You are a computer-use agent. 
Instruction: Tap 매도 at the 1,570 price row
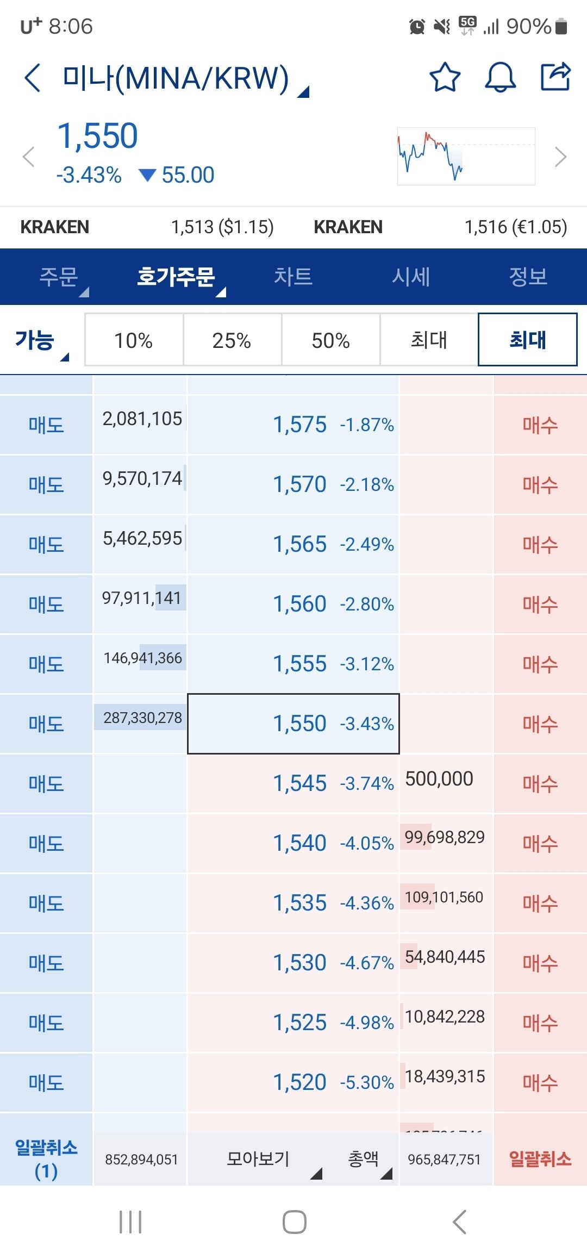pos(46,483)
